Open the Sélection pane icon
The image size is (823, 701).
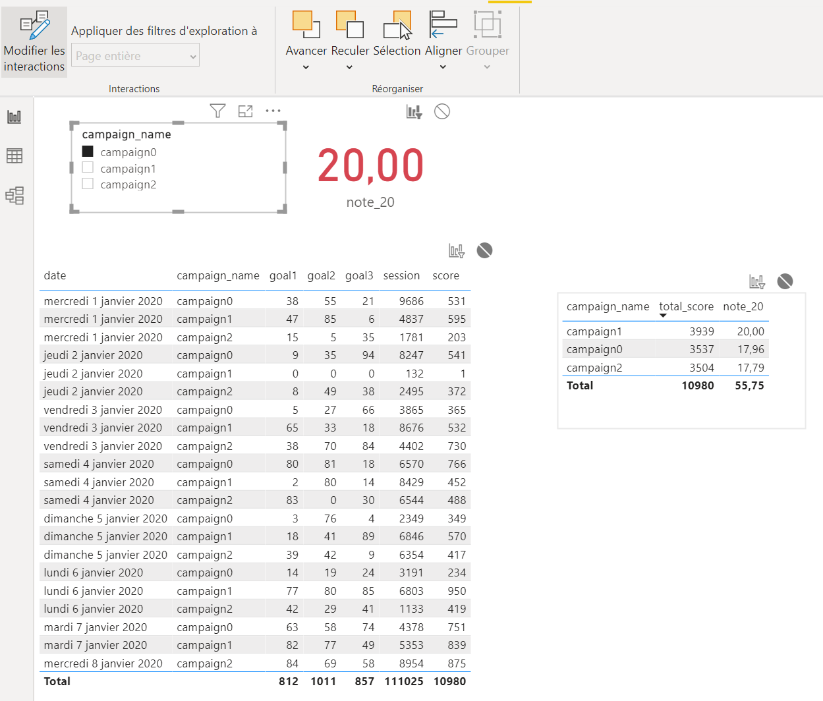397,24
